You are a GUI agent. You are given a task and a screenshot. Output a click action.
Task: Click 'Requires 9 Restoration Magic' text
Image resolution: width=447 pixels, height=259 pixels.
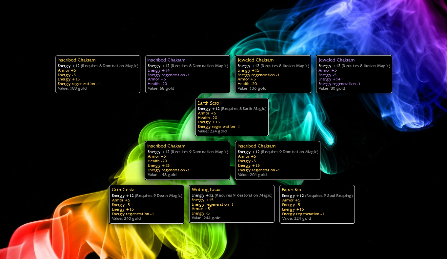point(243,195)
